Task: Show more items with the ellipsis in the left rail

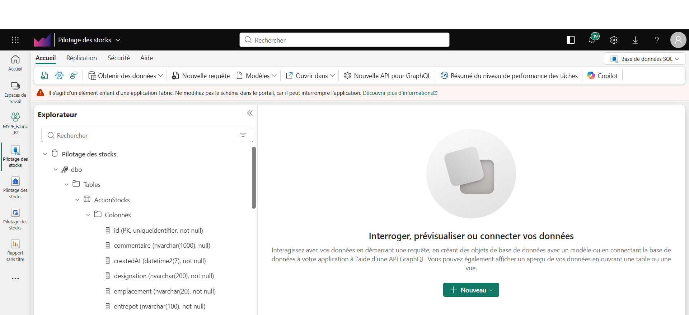Action: (x=15, y=278)
